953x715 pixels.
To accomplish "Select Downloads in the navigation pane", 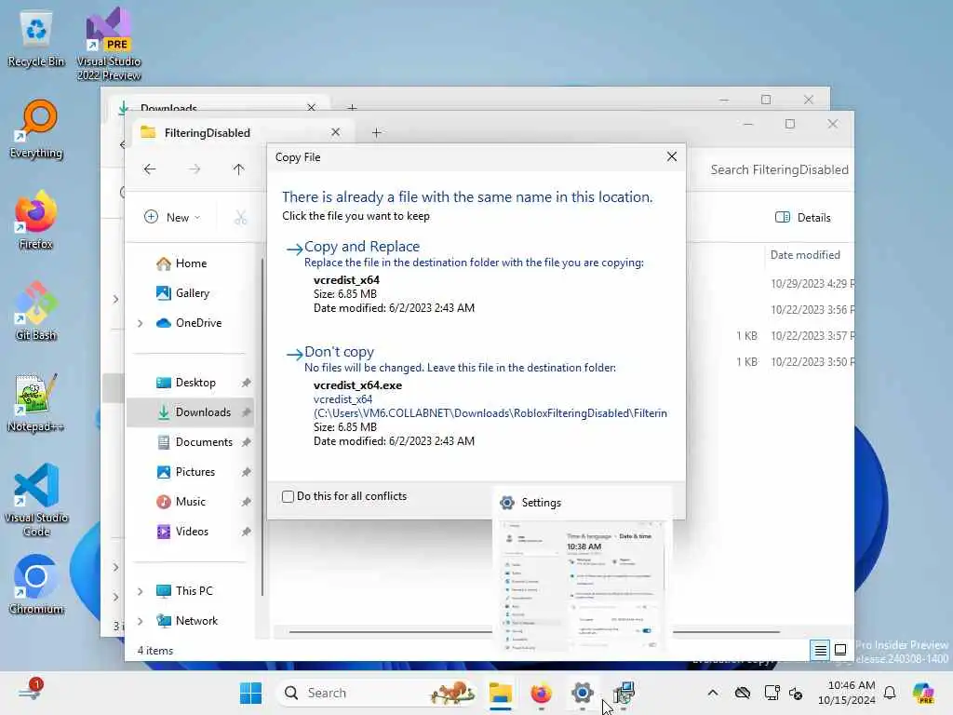I will 190,412.
